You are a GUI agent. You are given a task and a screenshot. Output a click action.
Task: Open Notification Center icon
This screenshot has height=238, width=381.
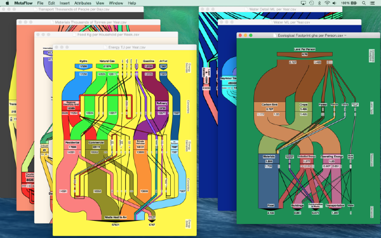[x=372, y=3]
